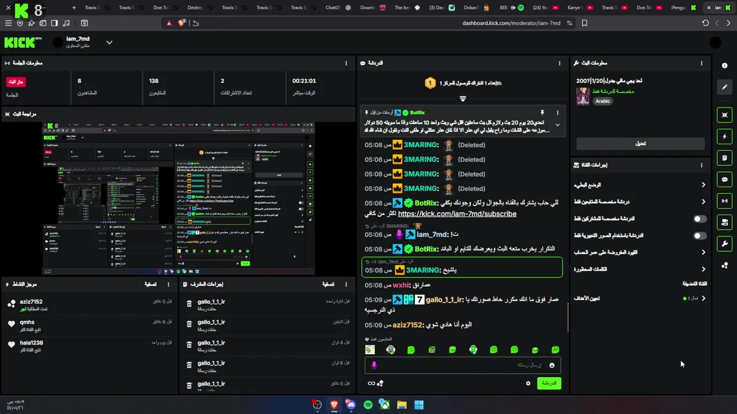Click the bookmark icon beside address bar

[584, 23]
